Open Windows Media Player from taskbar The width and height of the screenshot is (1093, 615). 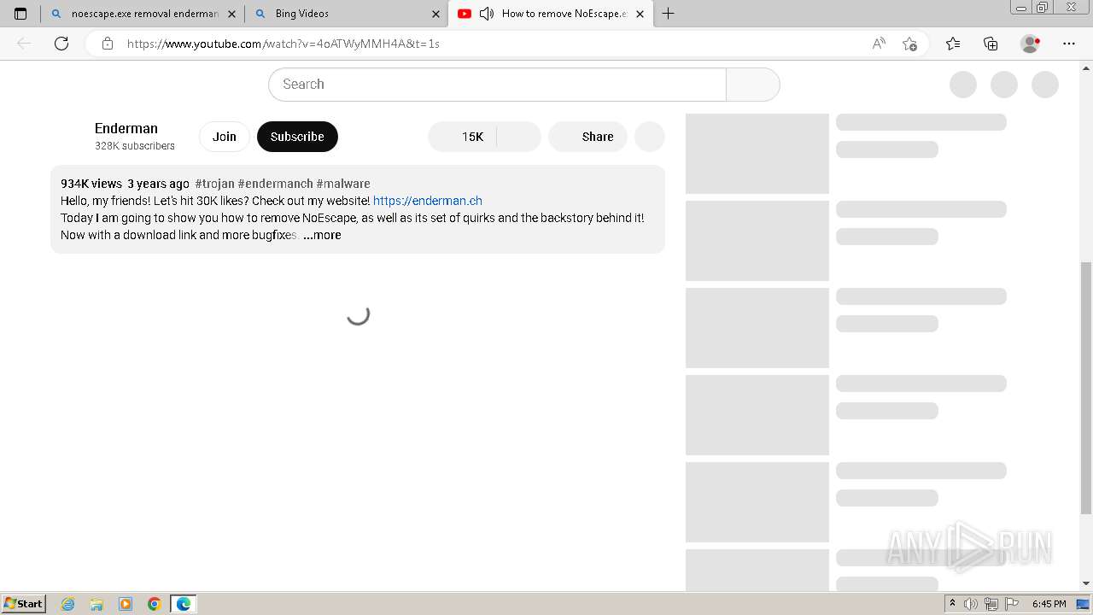[126, 604]
